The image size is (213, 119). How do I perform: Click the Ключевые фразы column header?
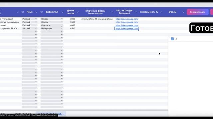pyautogui.click(x=95, y=12)
